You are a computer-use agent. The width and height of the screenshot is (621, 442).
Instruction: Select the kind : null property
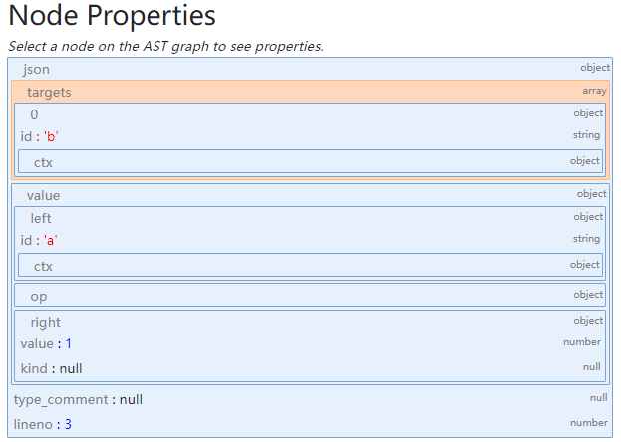pos(51,368)
